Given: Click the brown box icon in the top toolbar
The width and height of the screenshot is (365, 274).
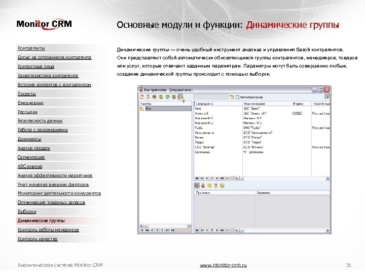Looking at the screenshot, I should click(x=154, y=97).
